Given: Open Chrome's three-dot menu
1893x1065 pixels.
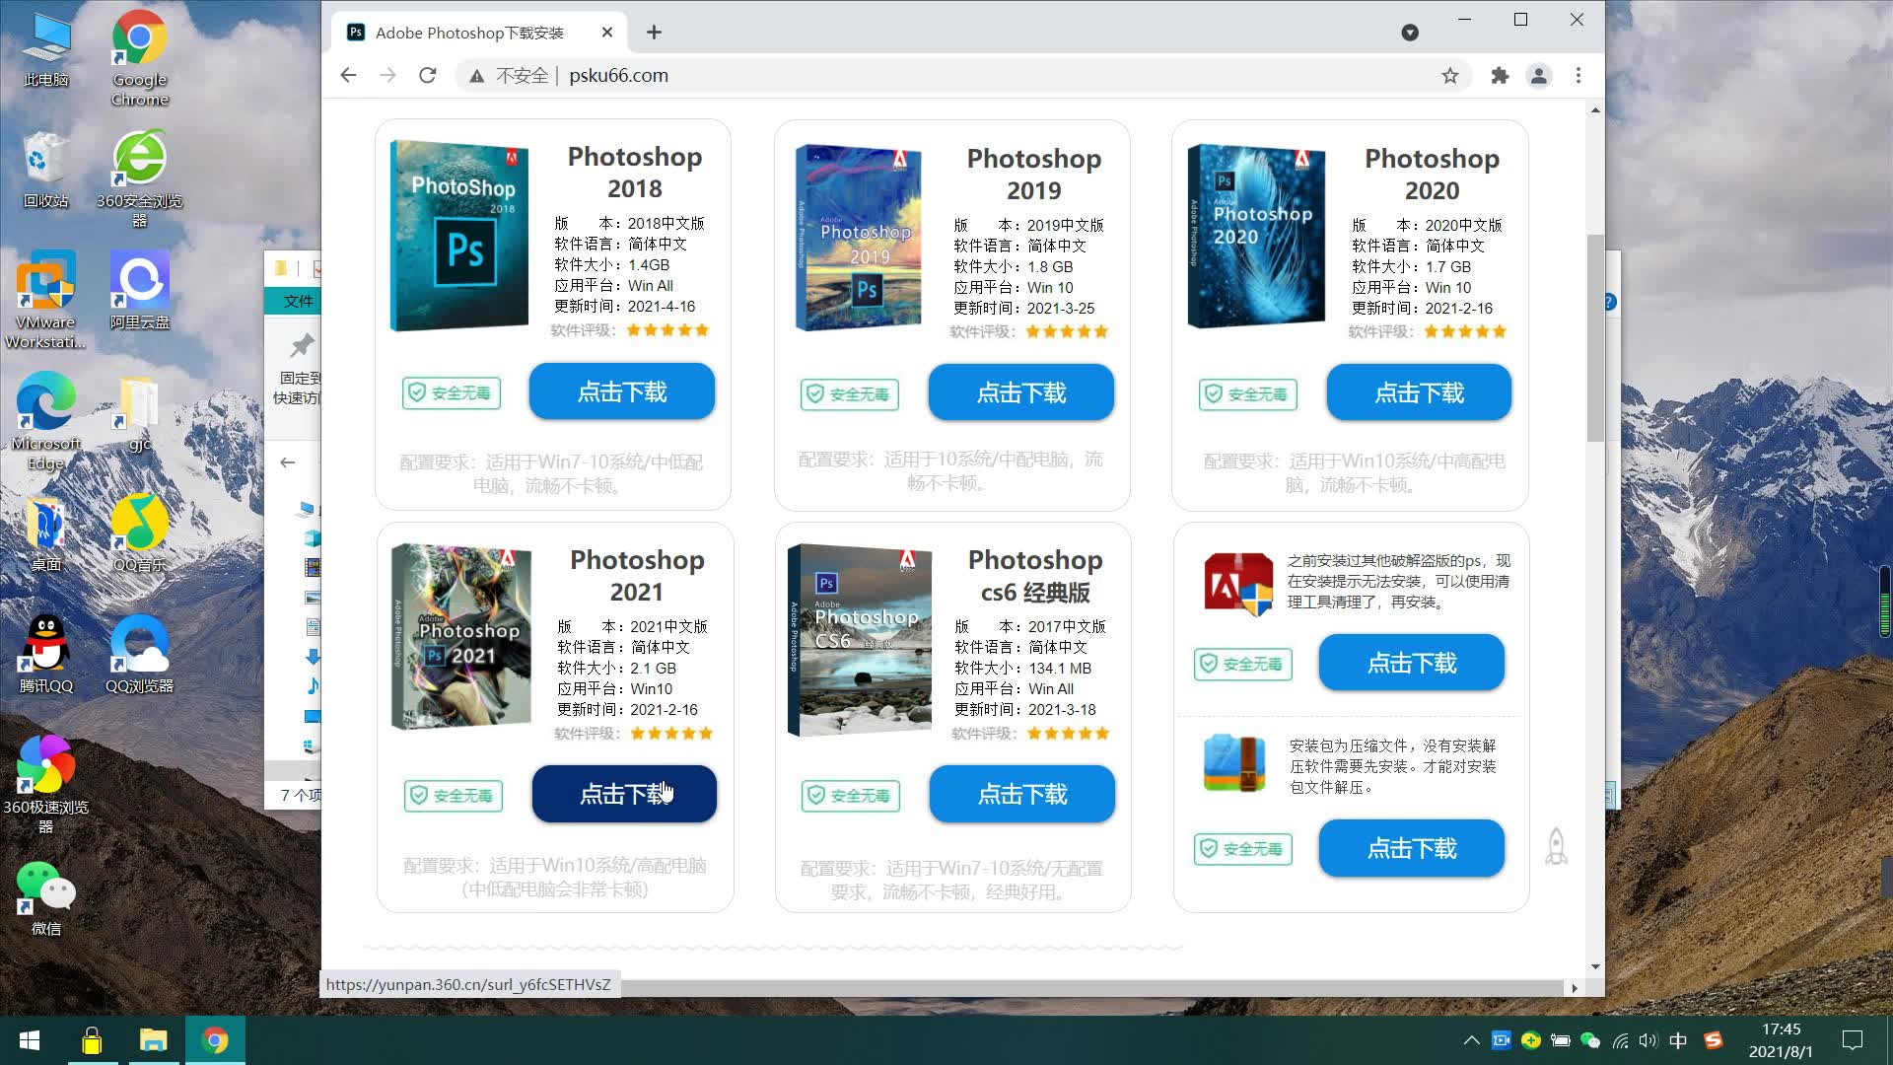Looking at the screenshot, I should (1578, 76).
